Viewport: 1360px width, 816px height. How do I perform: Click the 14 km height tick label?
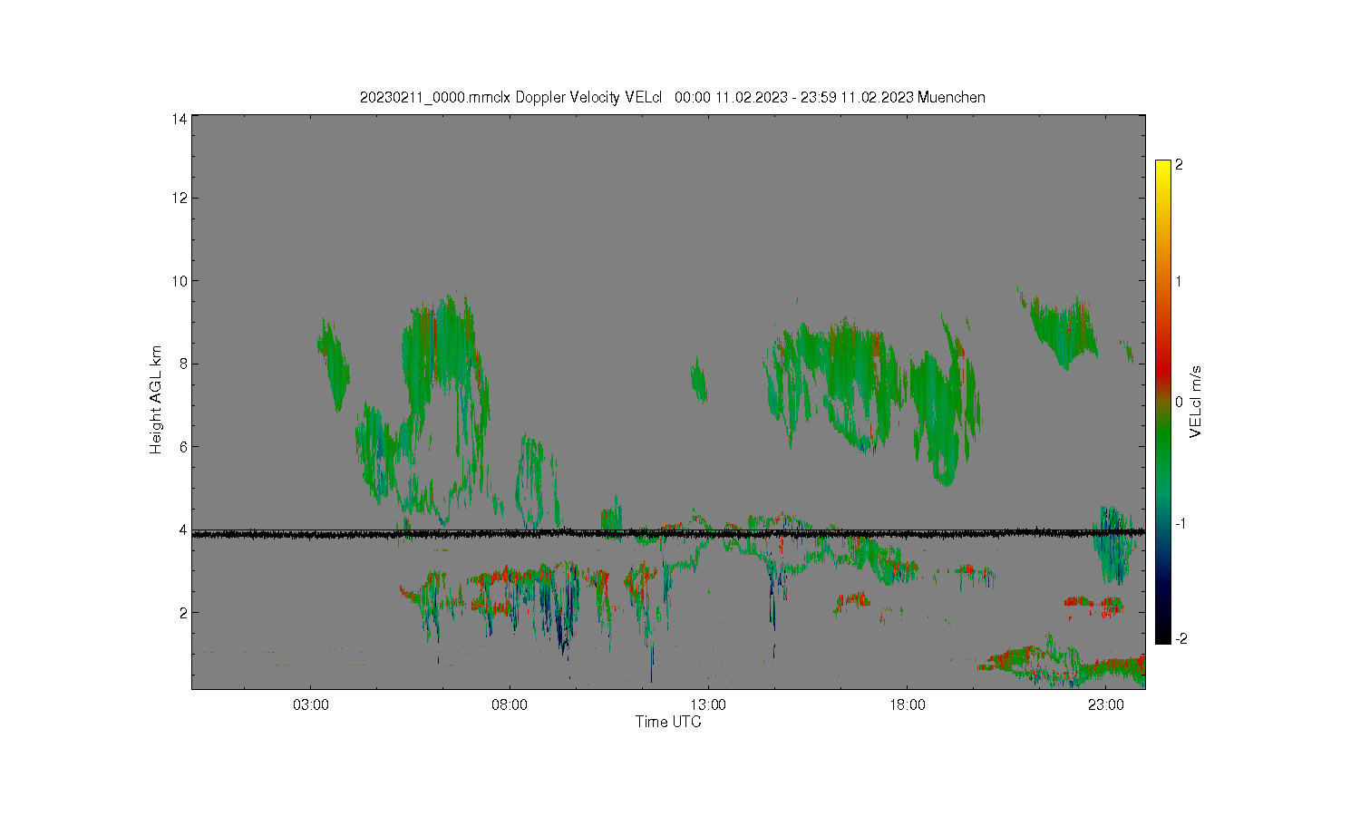(180, 119)
